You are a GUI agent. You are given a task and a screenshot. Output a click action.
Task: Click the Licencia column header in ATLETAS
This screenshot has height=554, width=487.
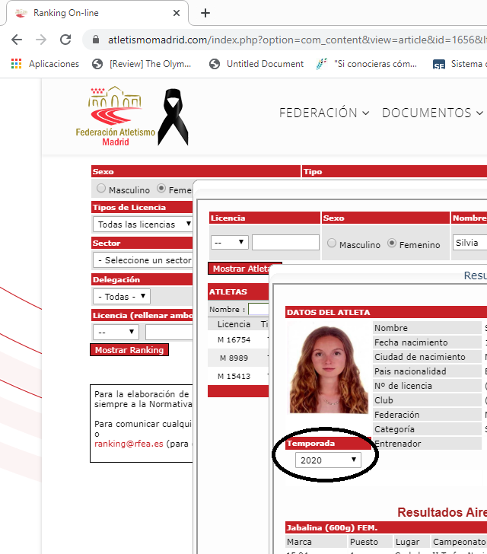pyautogui.click(x=234, y=324)
